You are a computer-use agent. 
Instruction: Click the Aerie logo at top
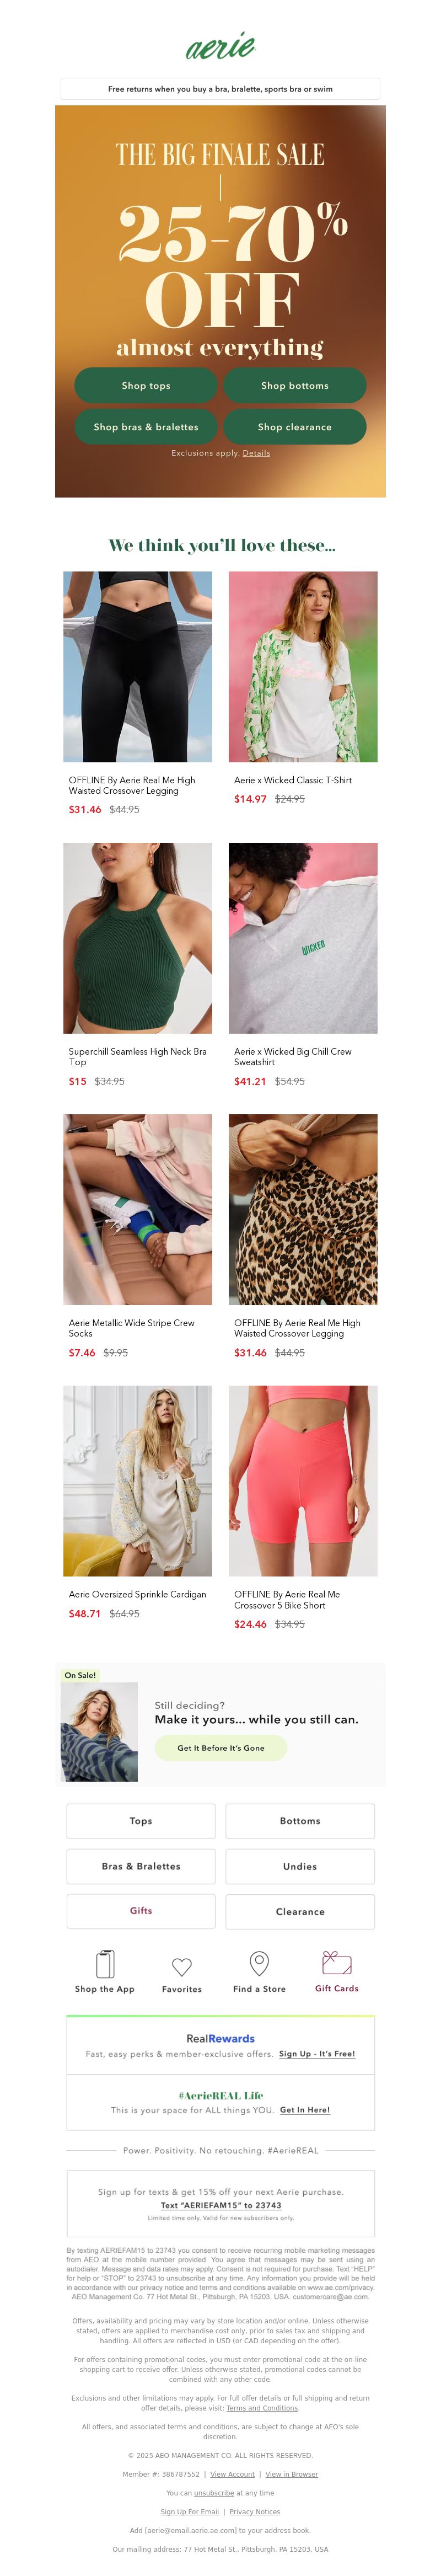[220, 47]
